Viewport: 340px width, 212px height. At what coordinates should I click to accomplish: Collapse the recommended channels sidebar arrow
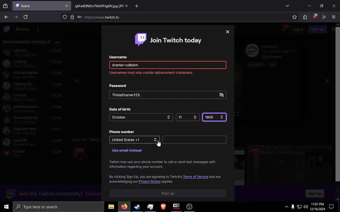[x=57, y=42]
